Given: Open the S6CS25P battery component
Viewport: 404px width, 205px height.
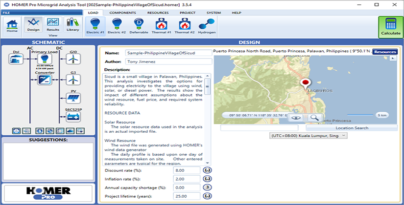Looking at the screenshot, I should click(x=73, y=117).
